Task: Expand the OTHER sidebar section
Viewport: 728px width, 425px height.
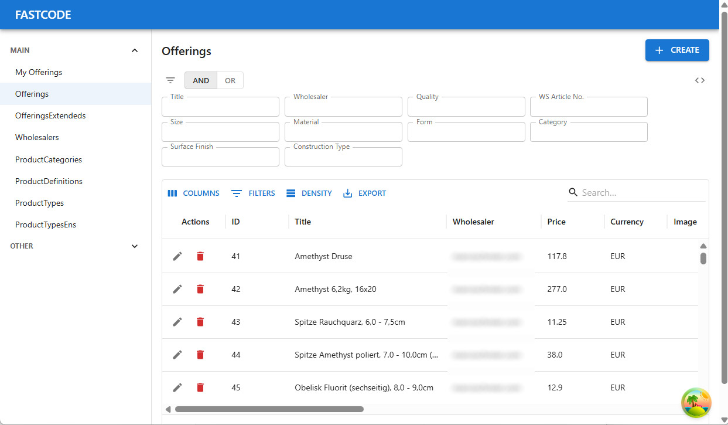Action: 135,246
